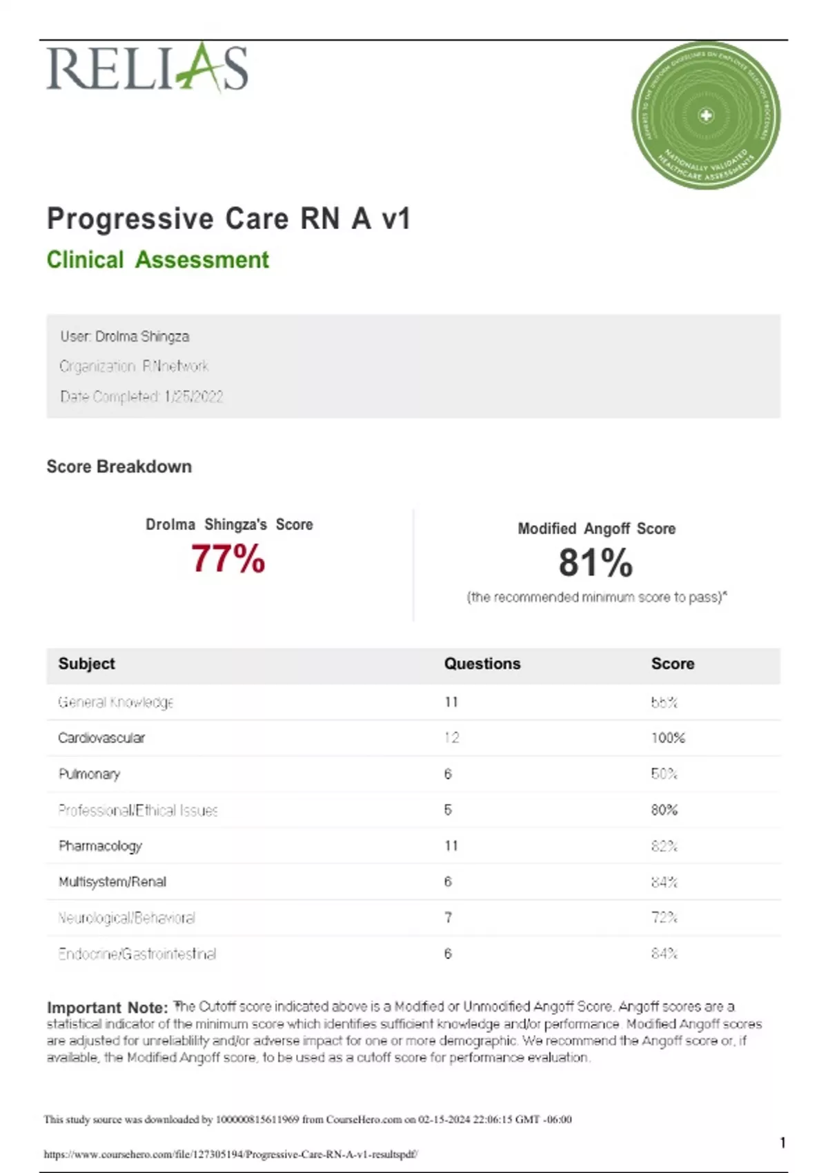Click the Subject column header
Image resolution: width=828 pixels, height=1173 pixels.
(86, 664)
